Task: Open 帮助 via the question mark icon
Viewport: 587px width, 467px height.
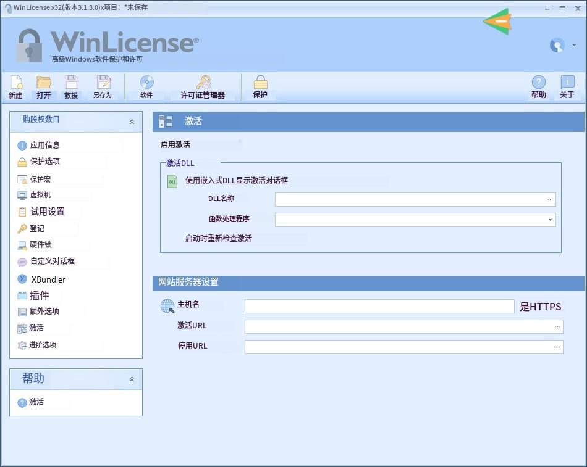Action: [538, 86]
